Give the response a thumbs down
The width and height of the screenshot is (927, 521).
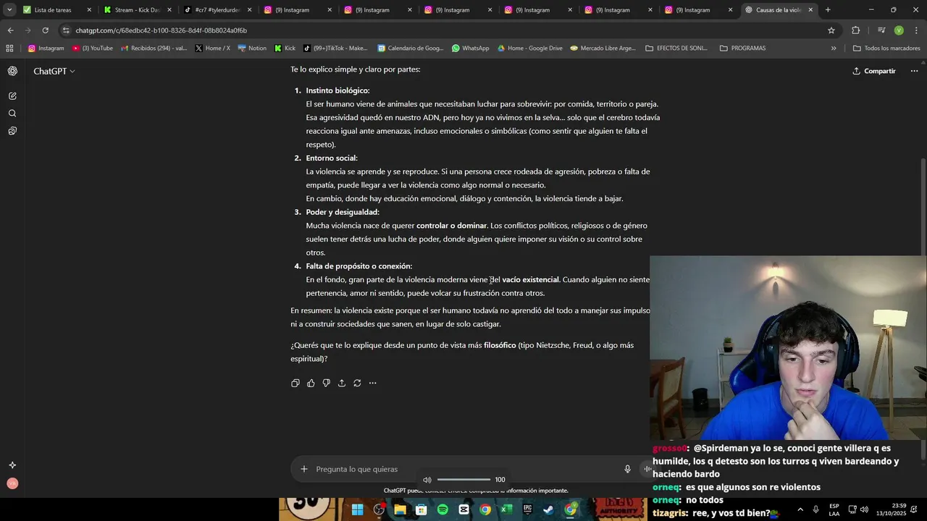point(327,383)
